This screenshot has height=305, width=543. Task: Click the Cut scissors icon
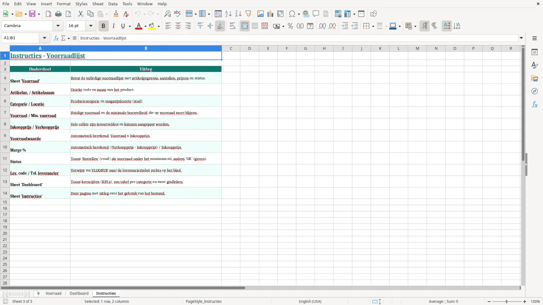(81, 14)
